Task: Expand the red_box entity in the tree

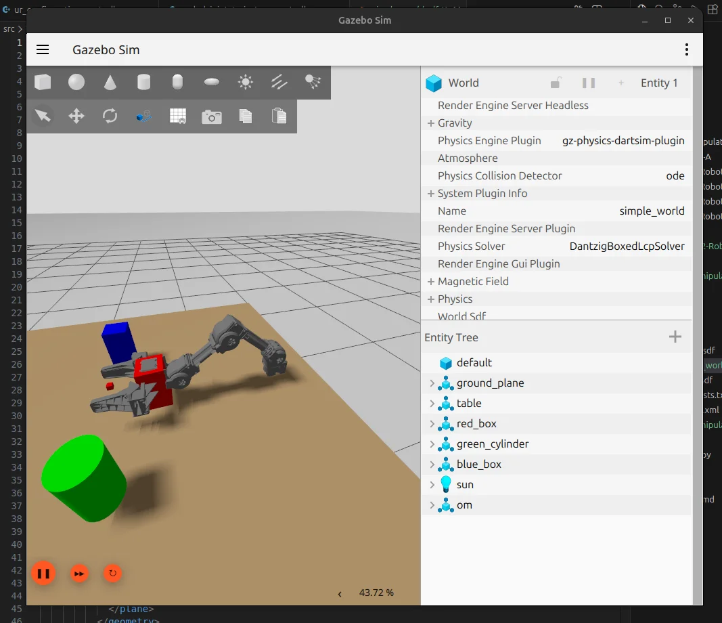Action: 432,423
